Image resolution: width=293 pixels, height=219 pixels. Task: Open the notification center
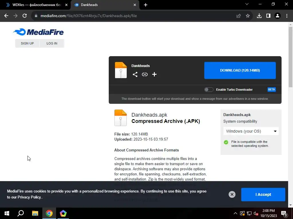coord(284,213)
